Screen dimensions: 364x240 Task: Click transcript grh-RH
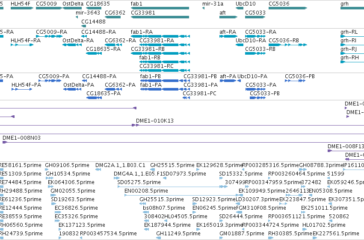[349, 58]
